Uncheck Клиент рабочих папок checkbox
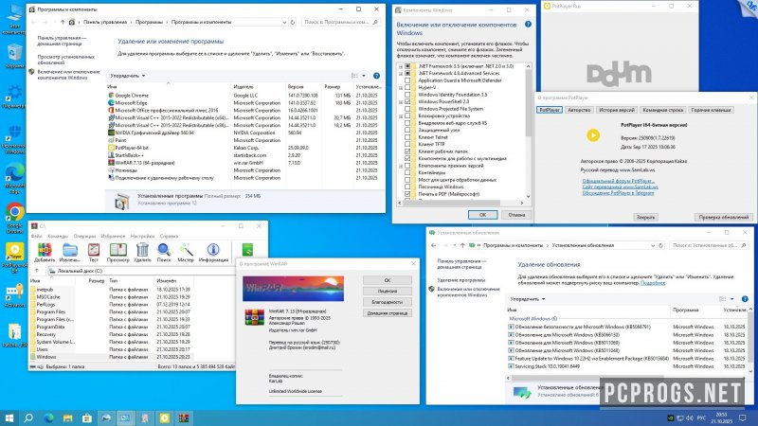The width and height of the screenshot is (758, 426). (407, 151)
